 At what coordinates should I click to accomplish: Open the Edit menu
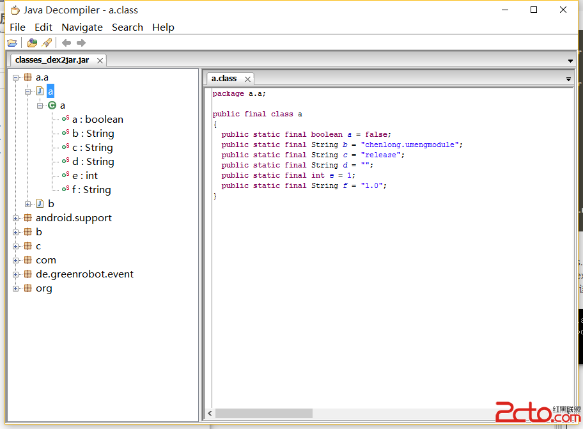pos(43,27)
